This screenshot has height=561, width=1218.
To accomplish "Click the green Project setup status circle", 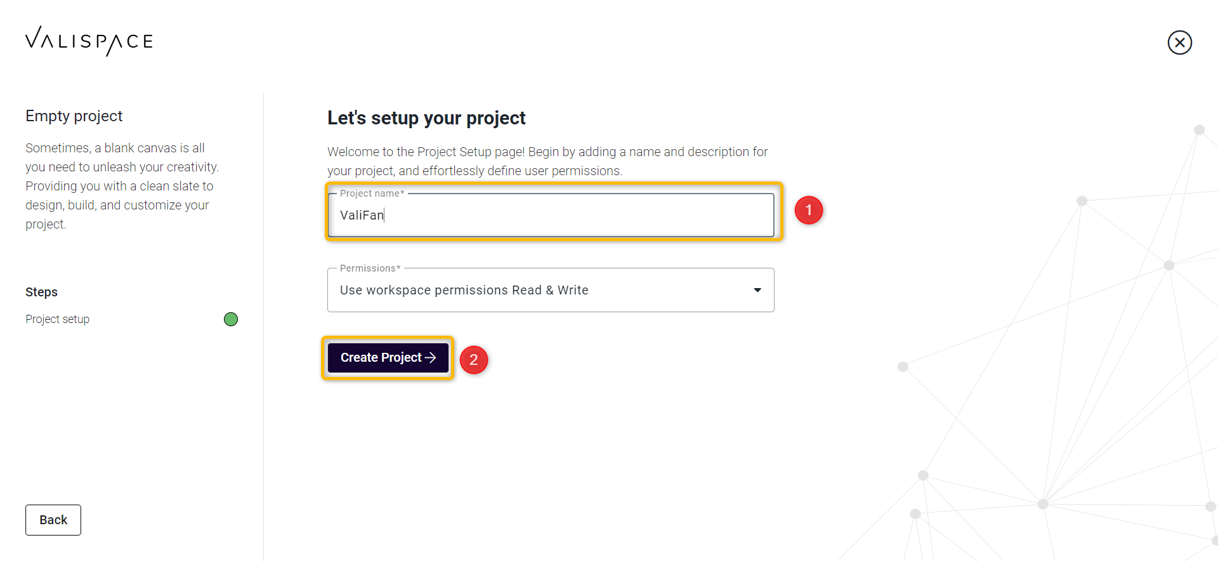I will (231, 319).
